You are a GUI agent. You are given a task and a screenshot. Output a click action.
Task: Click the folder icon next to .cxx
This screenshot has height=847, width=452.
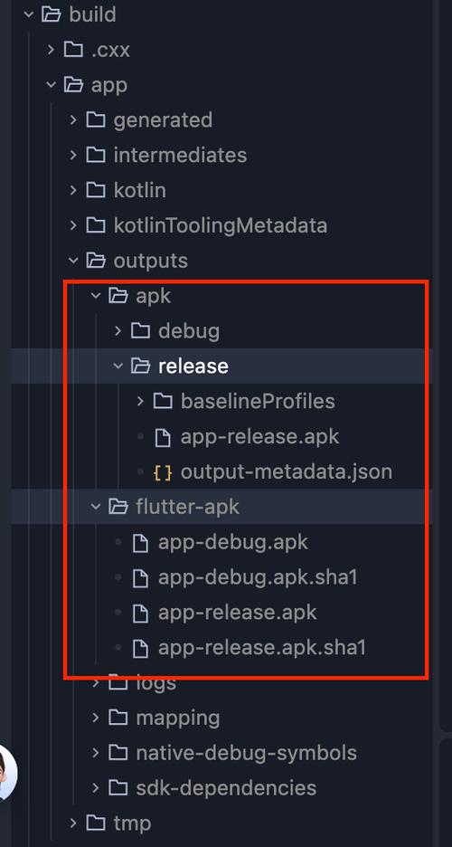coord(73,50)
